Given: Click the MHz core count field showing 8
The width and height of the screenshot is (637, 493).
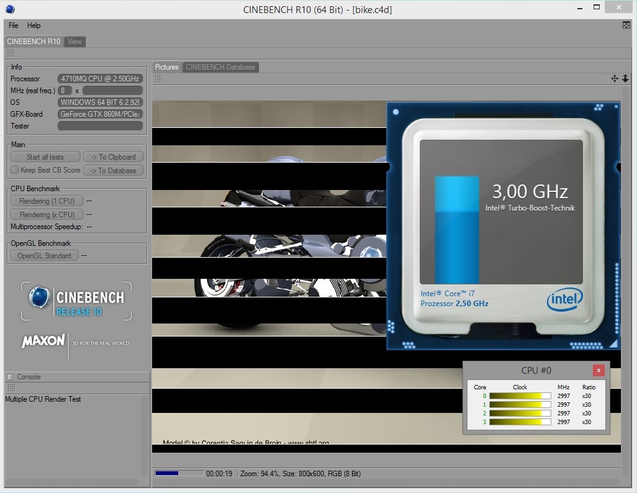Looking at the screenshot, I should (x=65, y=90).
